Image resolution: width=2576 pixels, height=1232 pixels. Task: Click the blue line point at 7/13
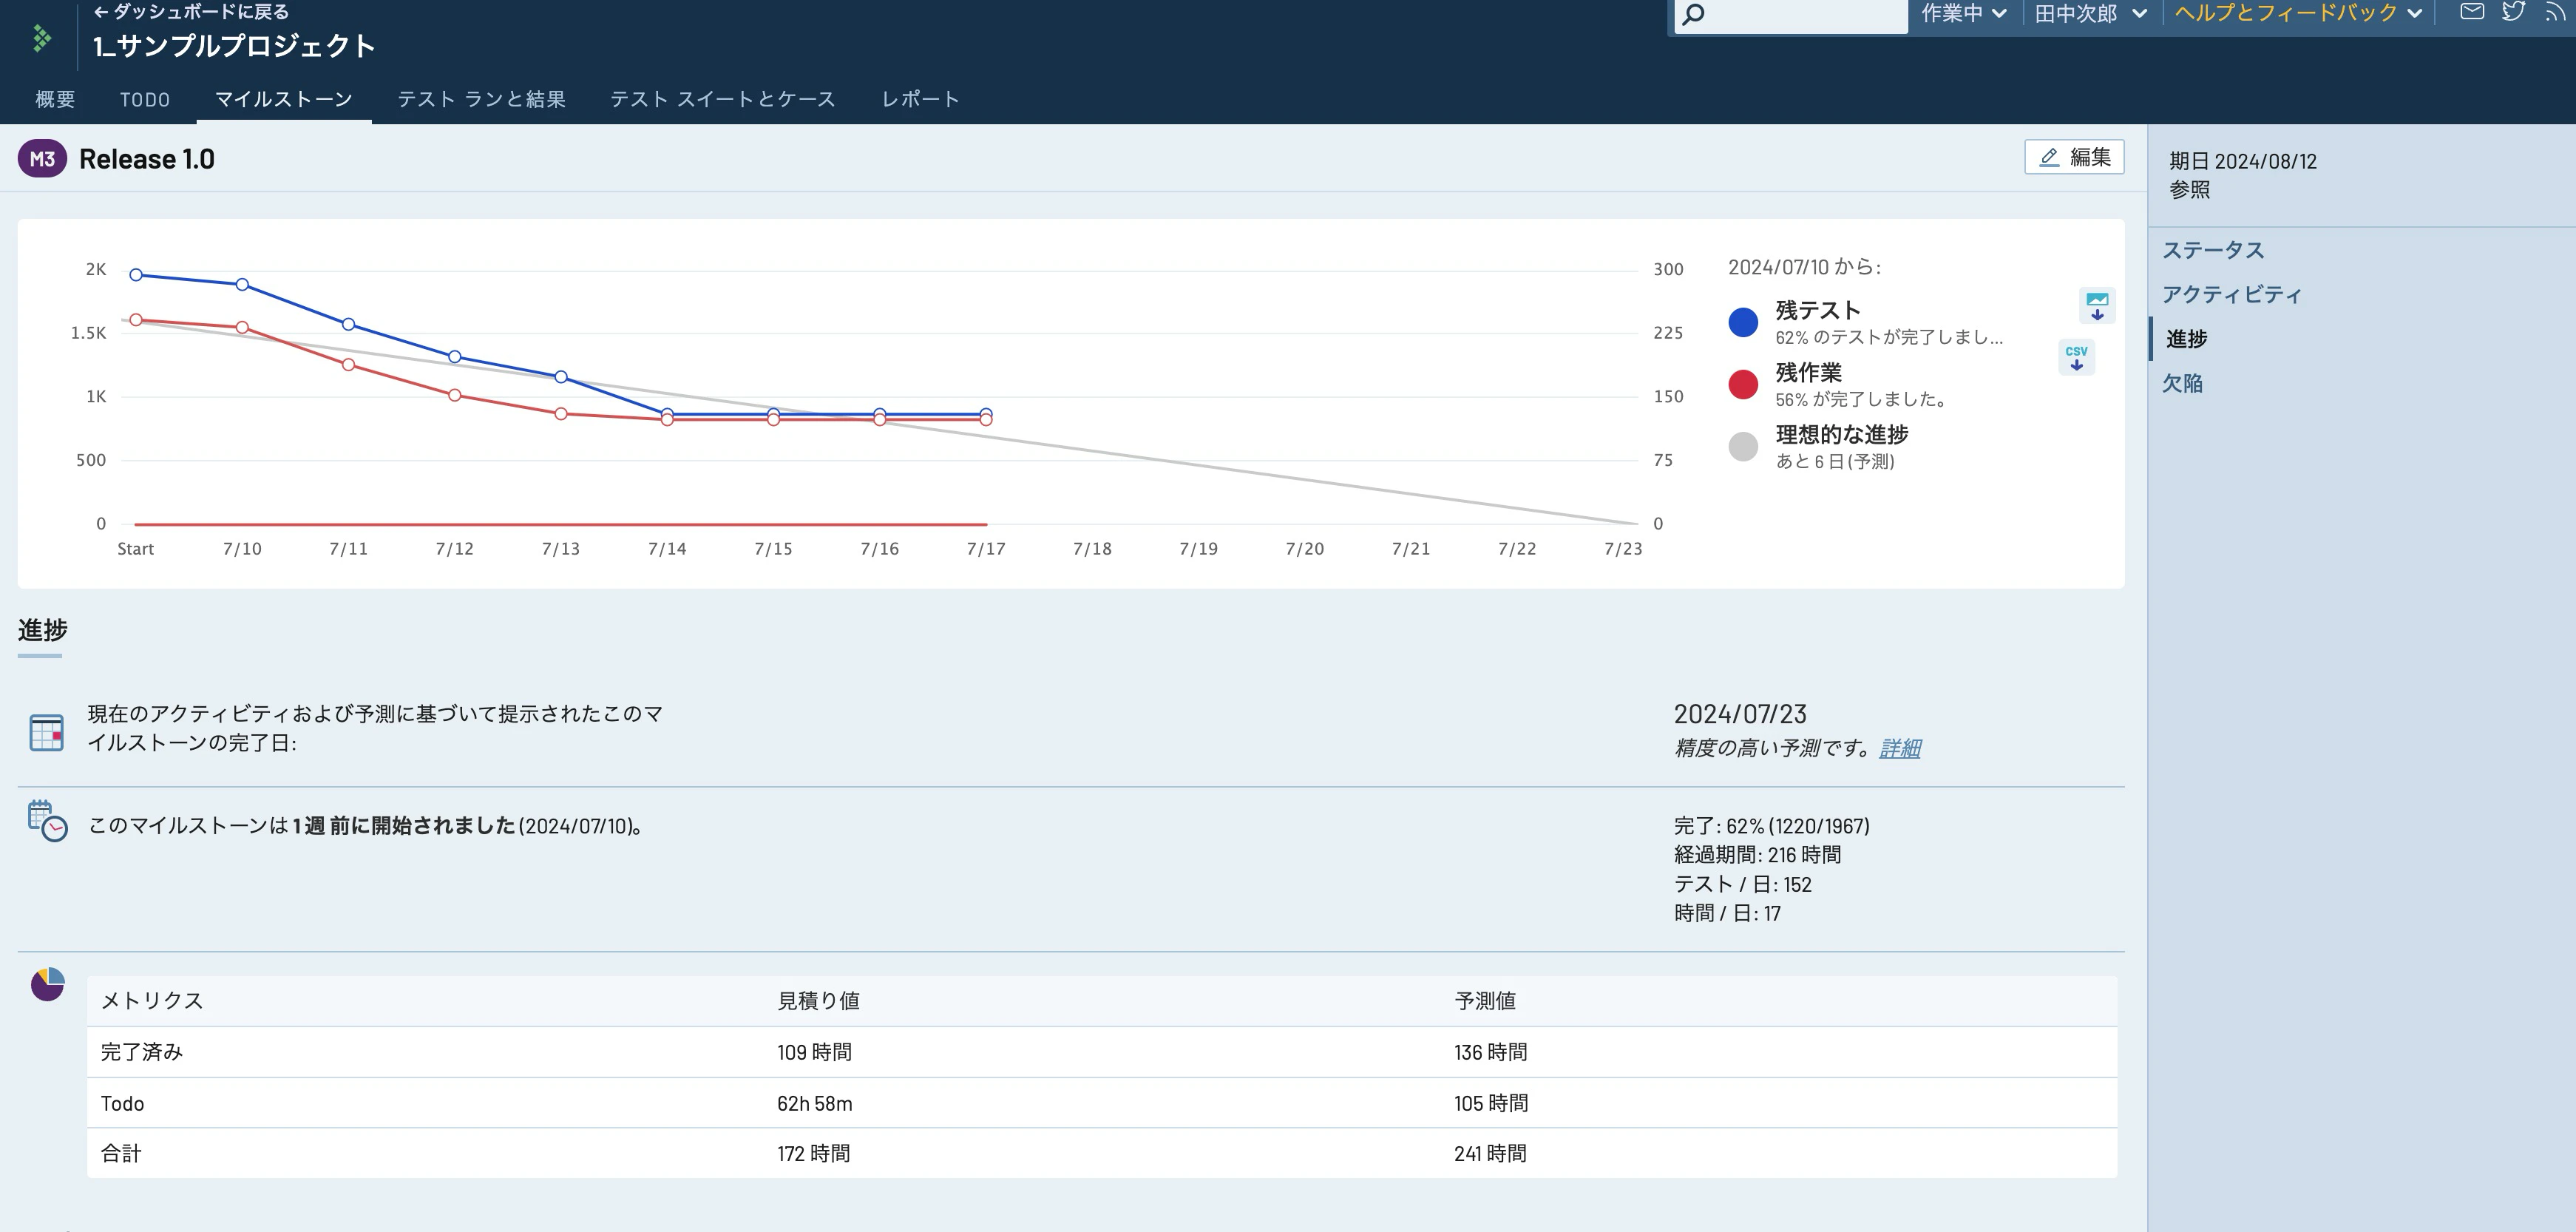[561, 377]
